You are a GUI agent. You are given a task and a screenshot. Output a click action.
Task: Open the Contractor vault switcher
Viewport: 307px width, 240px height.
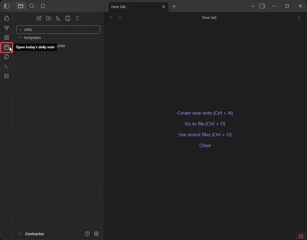pyautogui.click(x=31, y=234)
